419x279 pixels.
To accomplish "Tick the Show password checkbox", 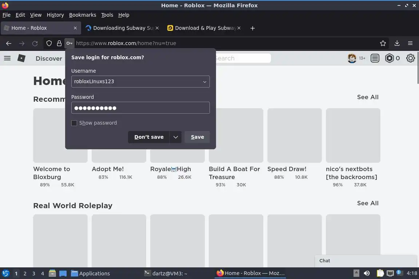I will point(74,123).
